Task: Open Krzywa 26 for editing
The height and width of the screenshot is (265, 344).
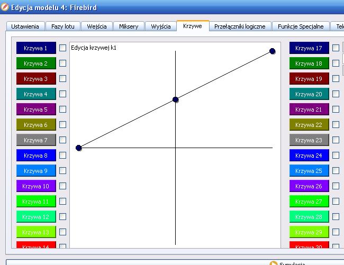Action: coord(309,186)
